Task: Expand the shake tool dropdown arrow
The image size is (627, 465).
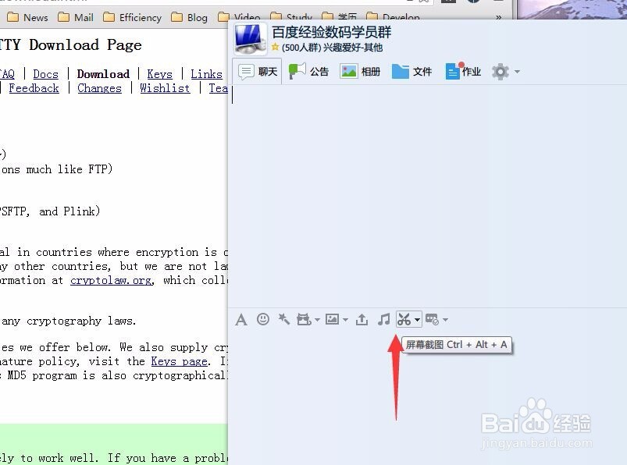Action: [x=317, y=320]
